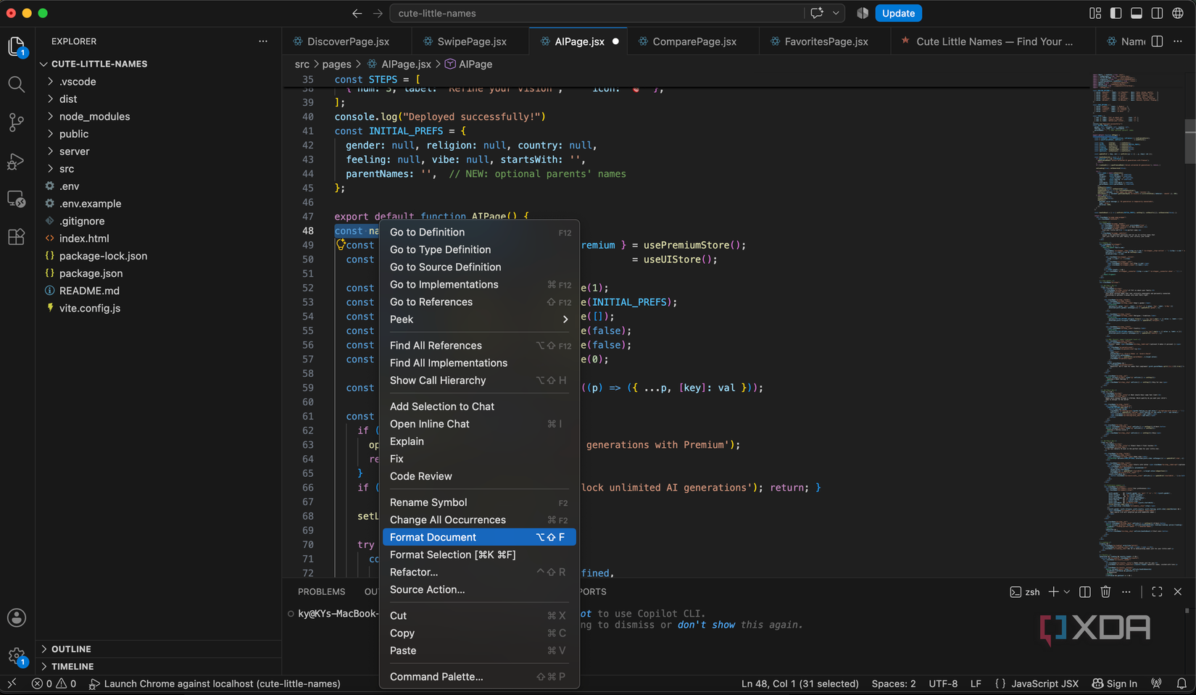
Task: Open package.json in explorer
Action: click(91, 273)
